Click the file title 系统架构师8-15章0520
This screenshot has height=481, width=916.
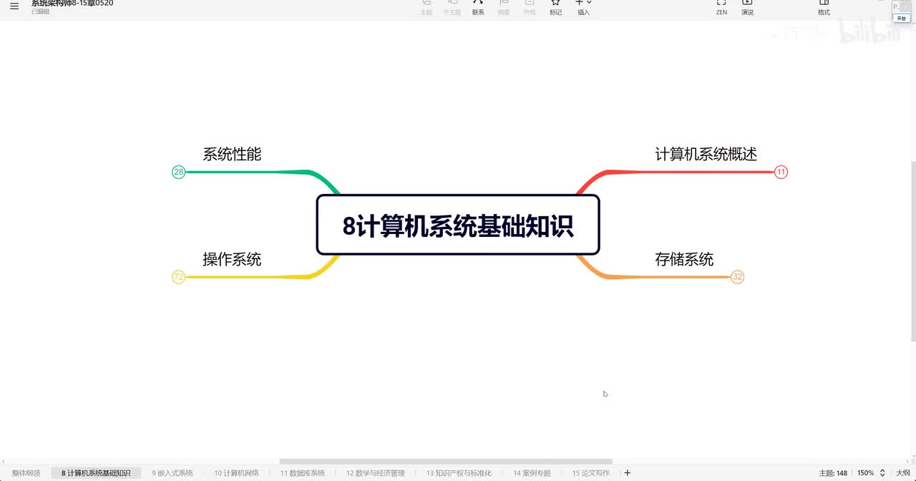pos(72,4)
